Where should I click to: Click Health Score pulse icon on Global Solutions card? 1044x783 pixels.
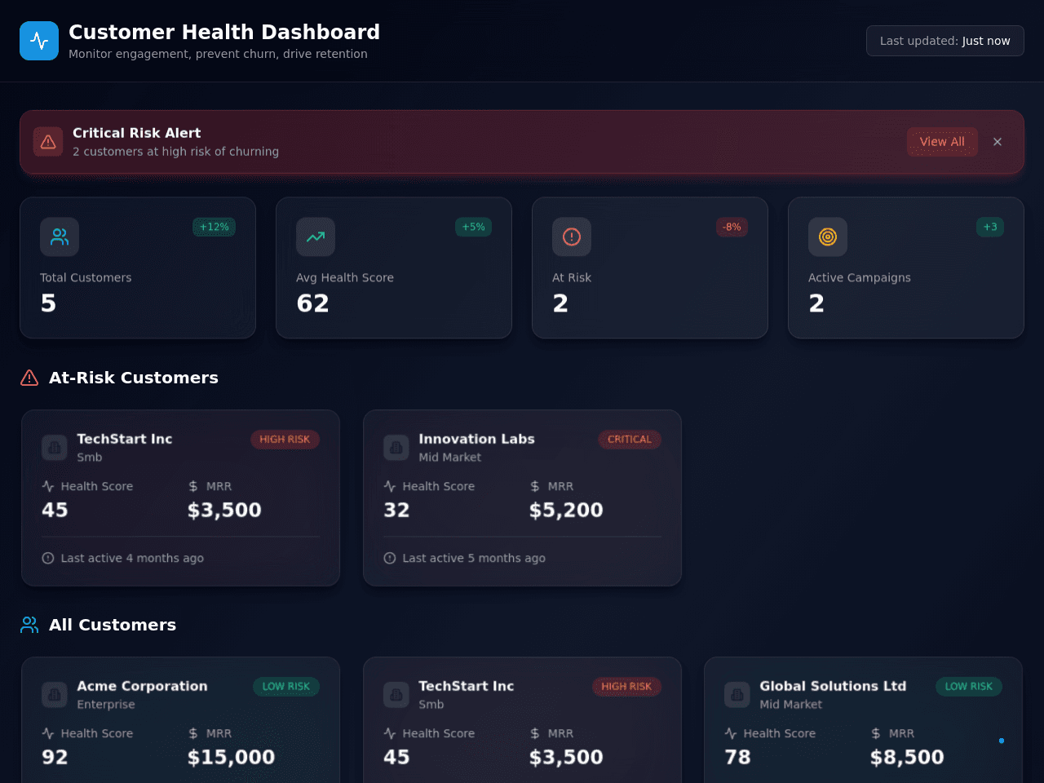tap(731, 733)
